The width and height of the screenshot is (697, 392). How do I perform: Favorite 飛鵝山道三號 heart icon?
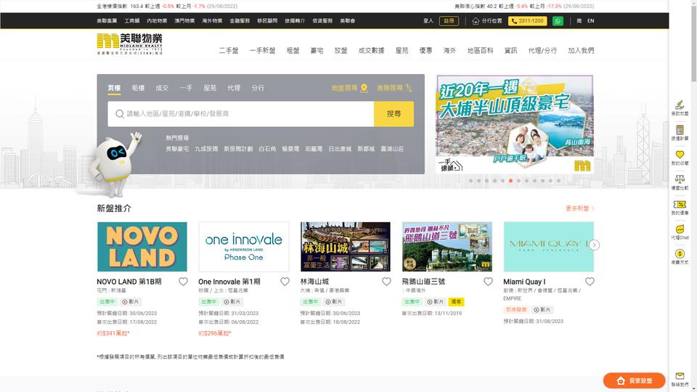(x=488, y=282)
